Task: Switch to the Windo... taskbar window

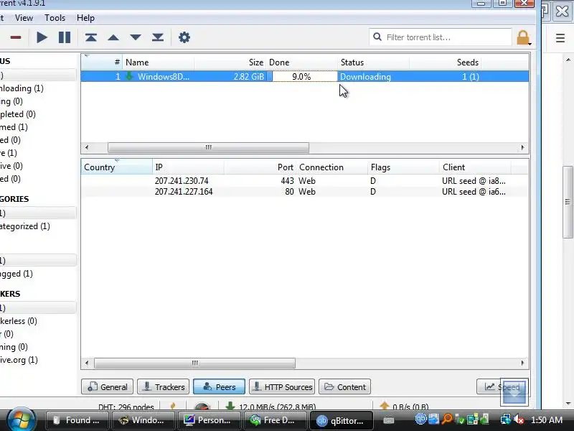Action: [143, 420]
